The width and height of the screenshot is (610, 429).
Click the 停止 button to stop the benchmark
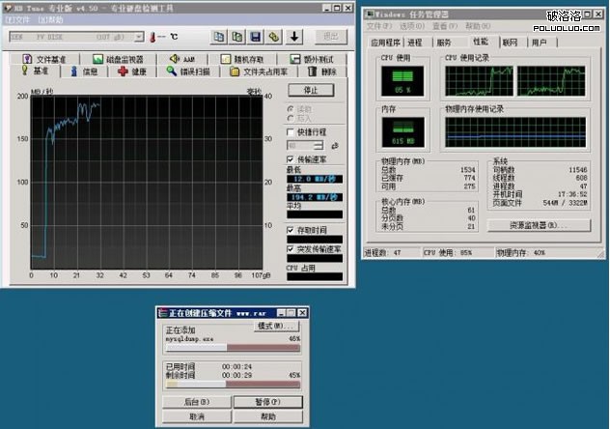point(312,90)
